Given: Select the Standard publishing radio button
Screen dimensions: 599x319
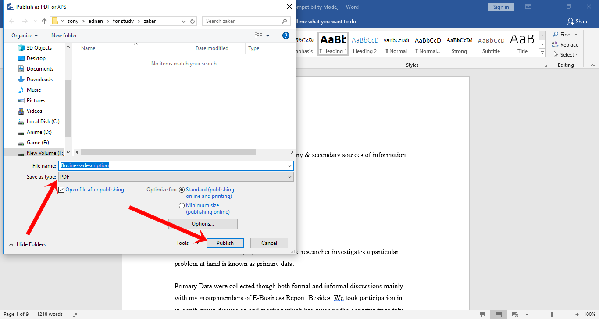Looking at the screenshot, I should (182, 190).
